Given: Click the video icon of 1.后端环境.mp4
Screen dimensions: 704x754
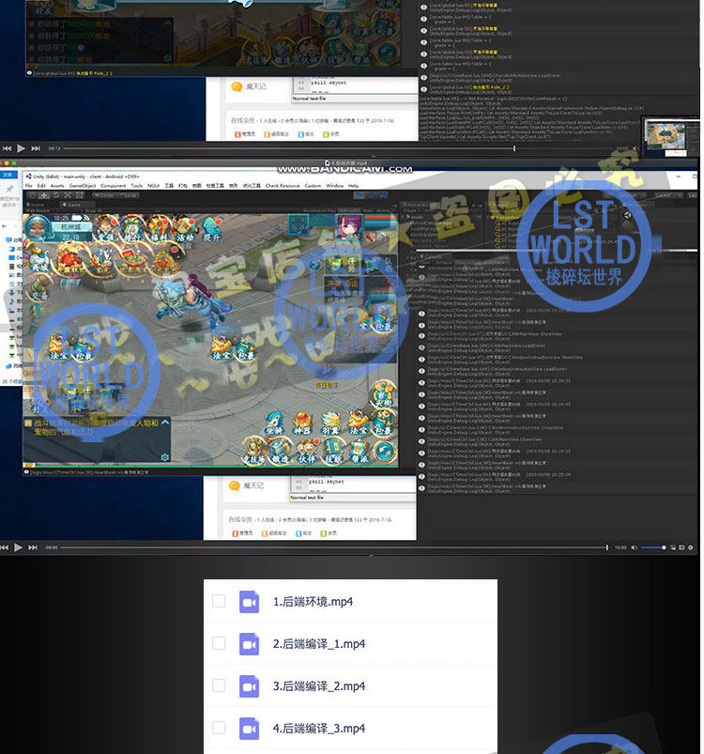Looking at the screenshot, I should (249, 602).
